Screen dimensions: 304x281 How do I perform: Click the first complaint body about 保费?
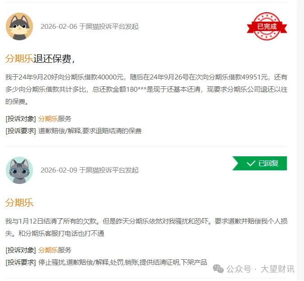147,89
